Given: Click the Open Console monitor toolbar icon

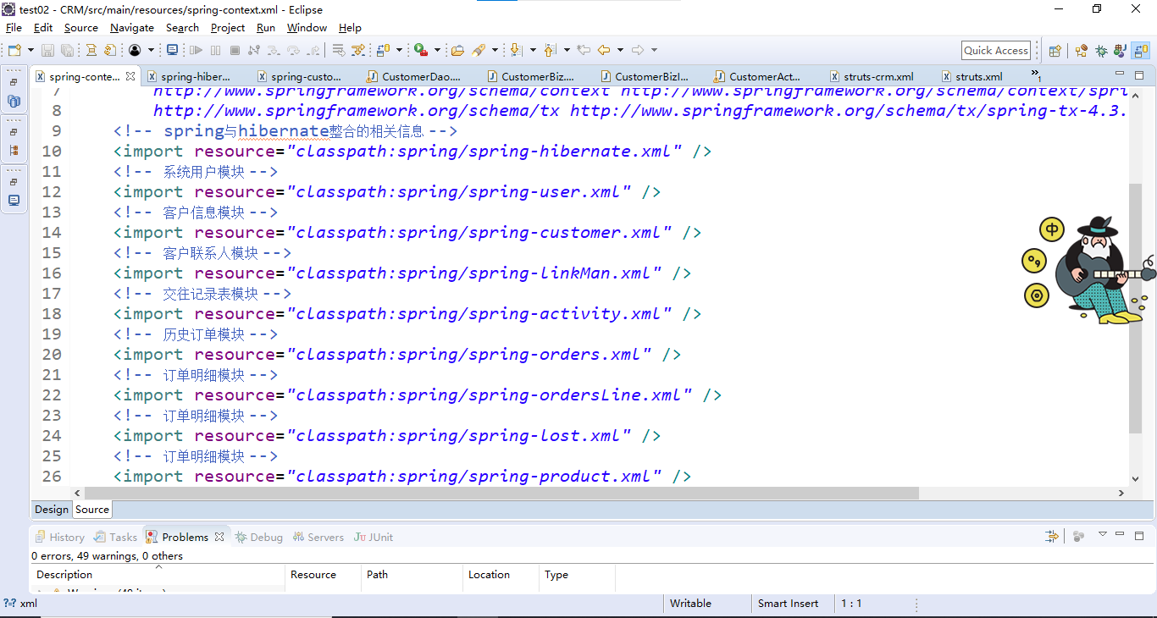Looking at the screenshot, I should [172, 50].
